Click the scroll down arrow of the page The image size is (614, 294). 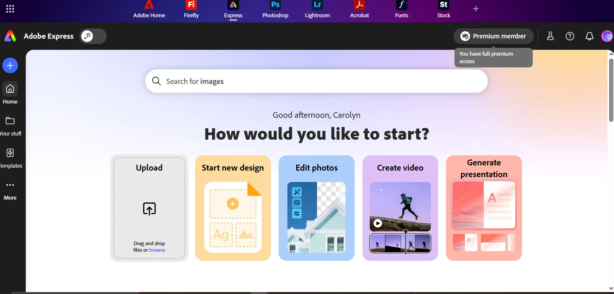(x=611, y=289)
